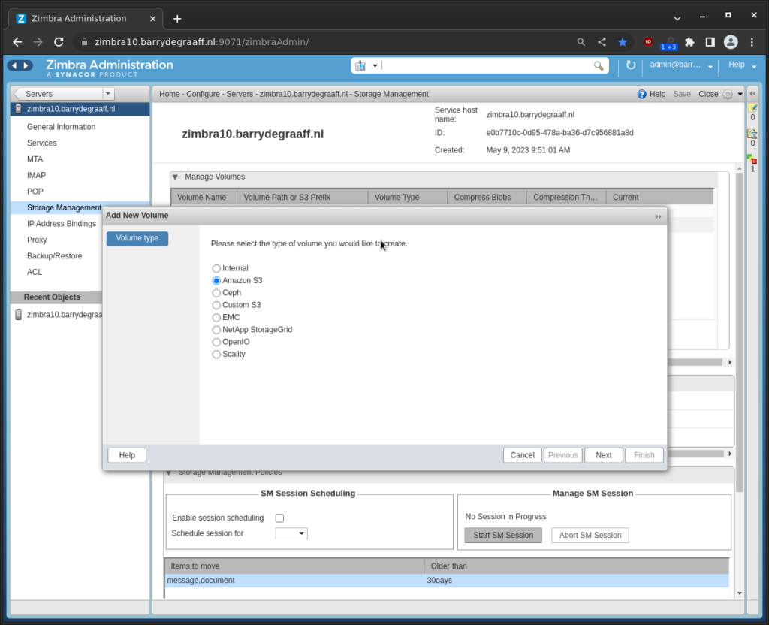
Task: Open the browser extensions puzzle icon
Action: pos(689,42)
